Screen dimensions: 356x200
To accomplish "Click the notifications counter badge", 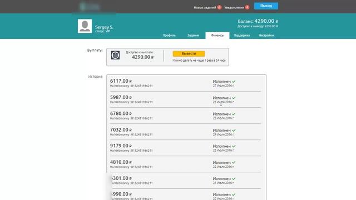I will (247, 7).
